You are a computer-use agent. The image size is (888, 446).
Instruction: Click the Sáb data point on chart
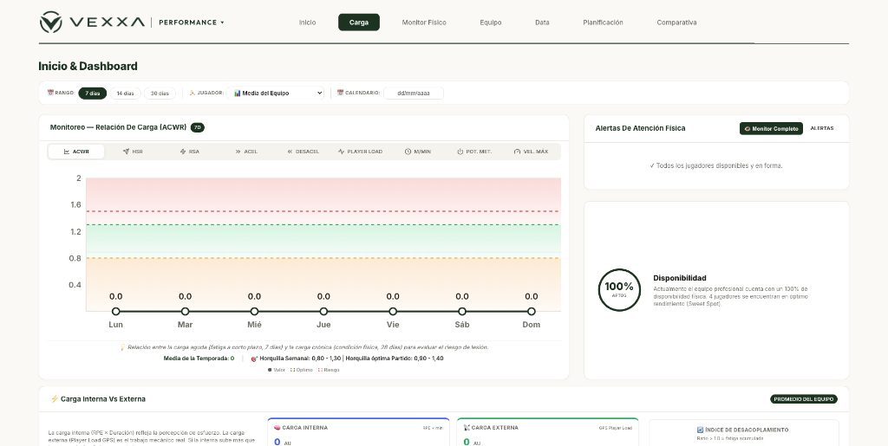(x=462, y=312)
